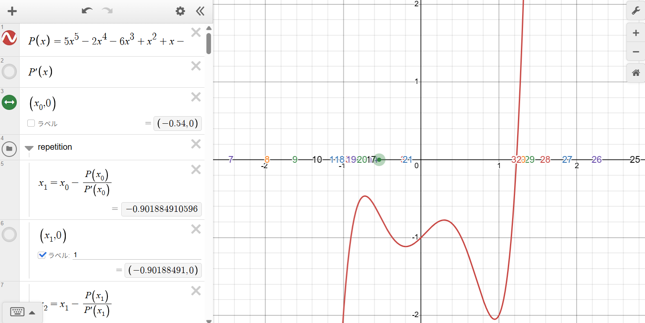Edit the label text field containing 1
Image resolution: width=645 pixels, height=323 pixels.
[x=137, y=255]
